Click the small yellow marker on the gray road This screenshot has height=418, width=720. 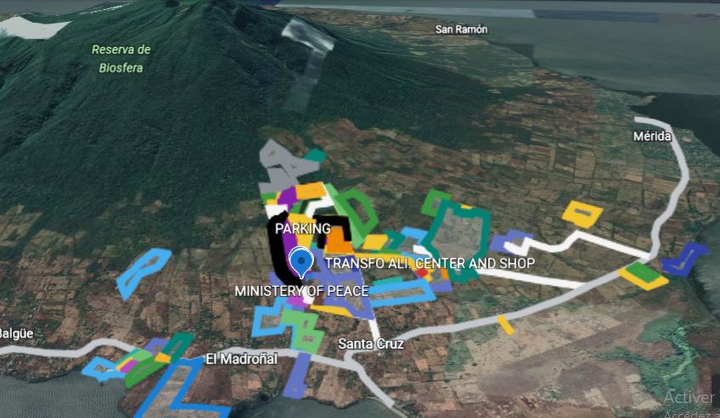(x=505, y=324)
